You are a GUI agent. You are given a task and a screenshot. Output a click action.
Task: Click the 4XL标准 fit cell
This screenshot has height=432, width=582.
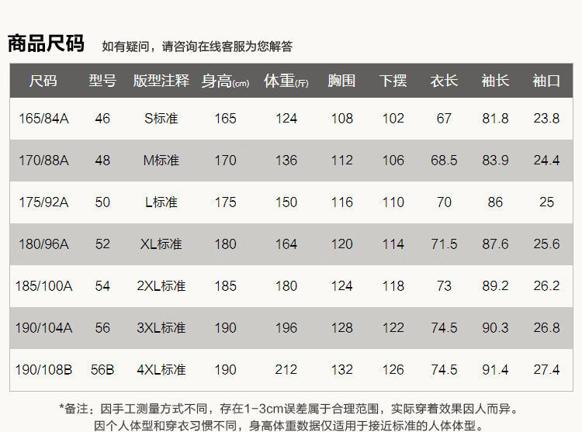[x=161, y=370]
